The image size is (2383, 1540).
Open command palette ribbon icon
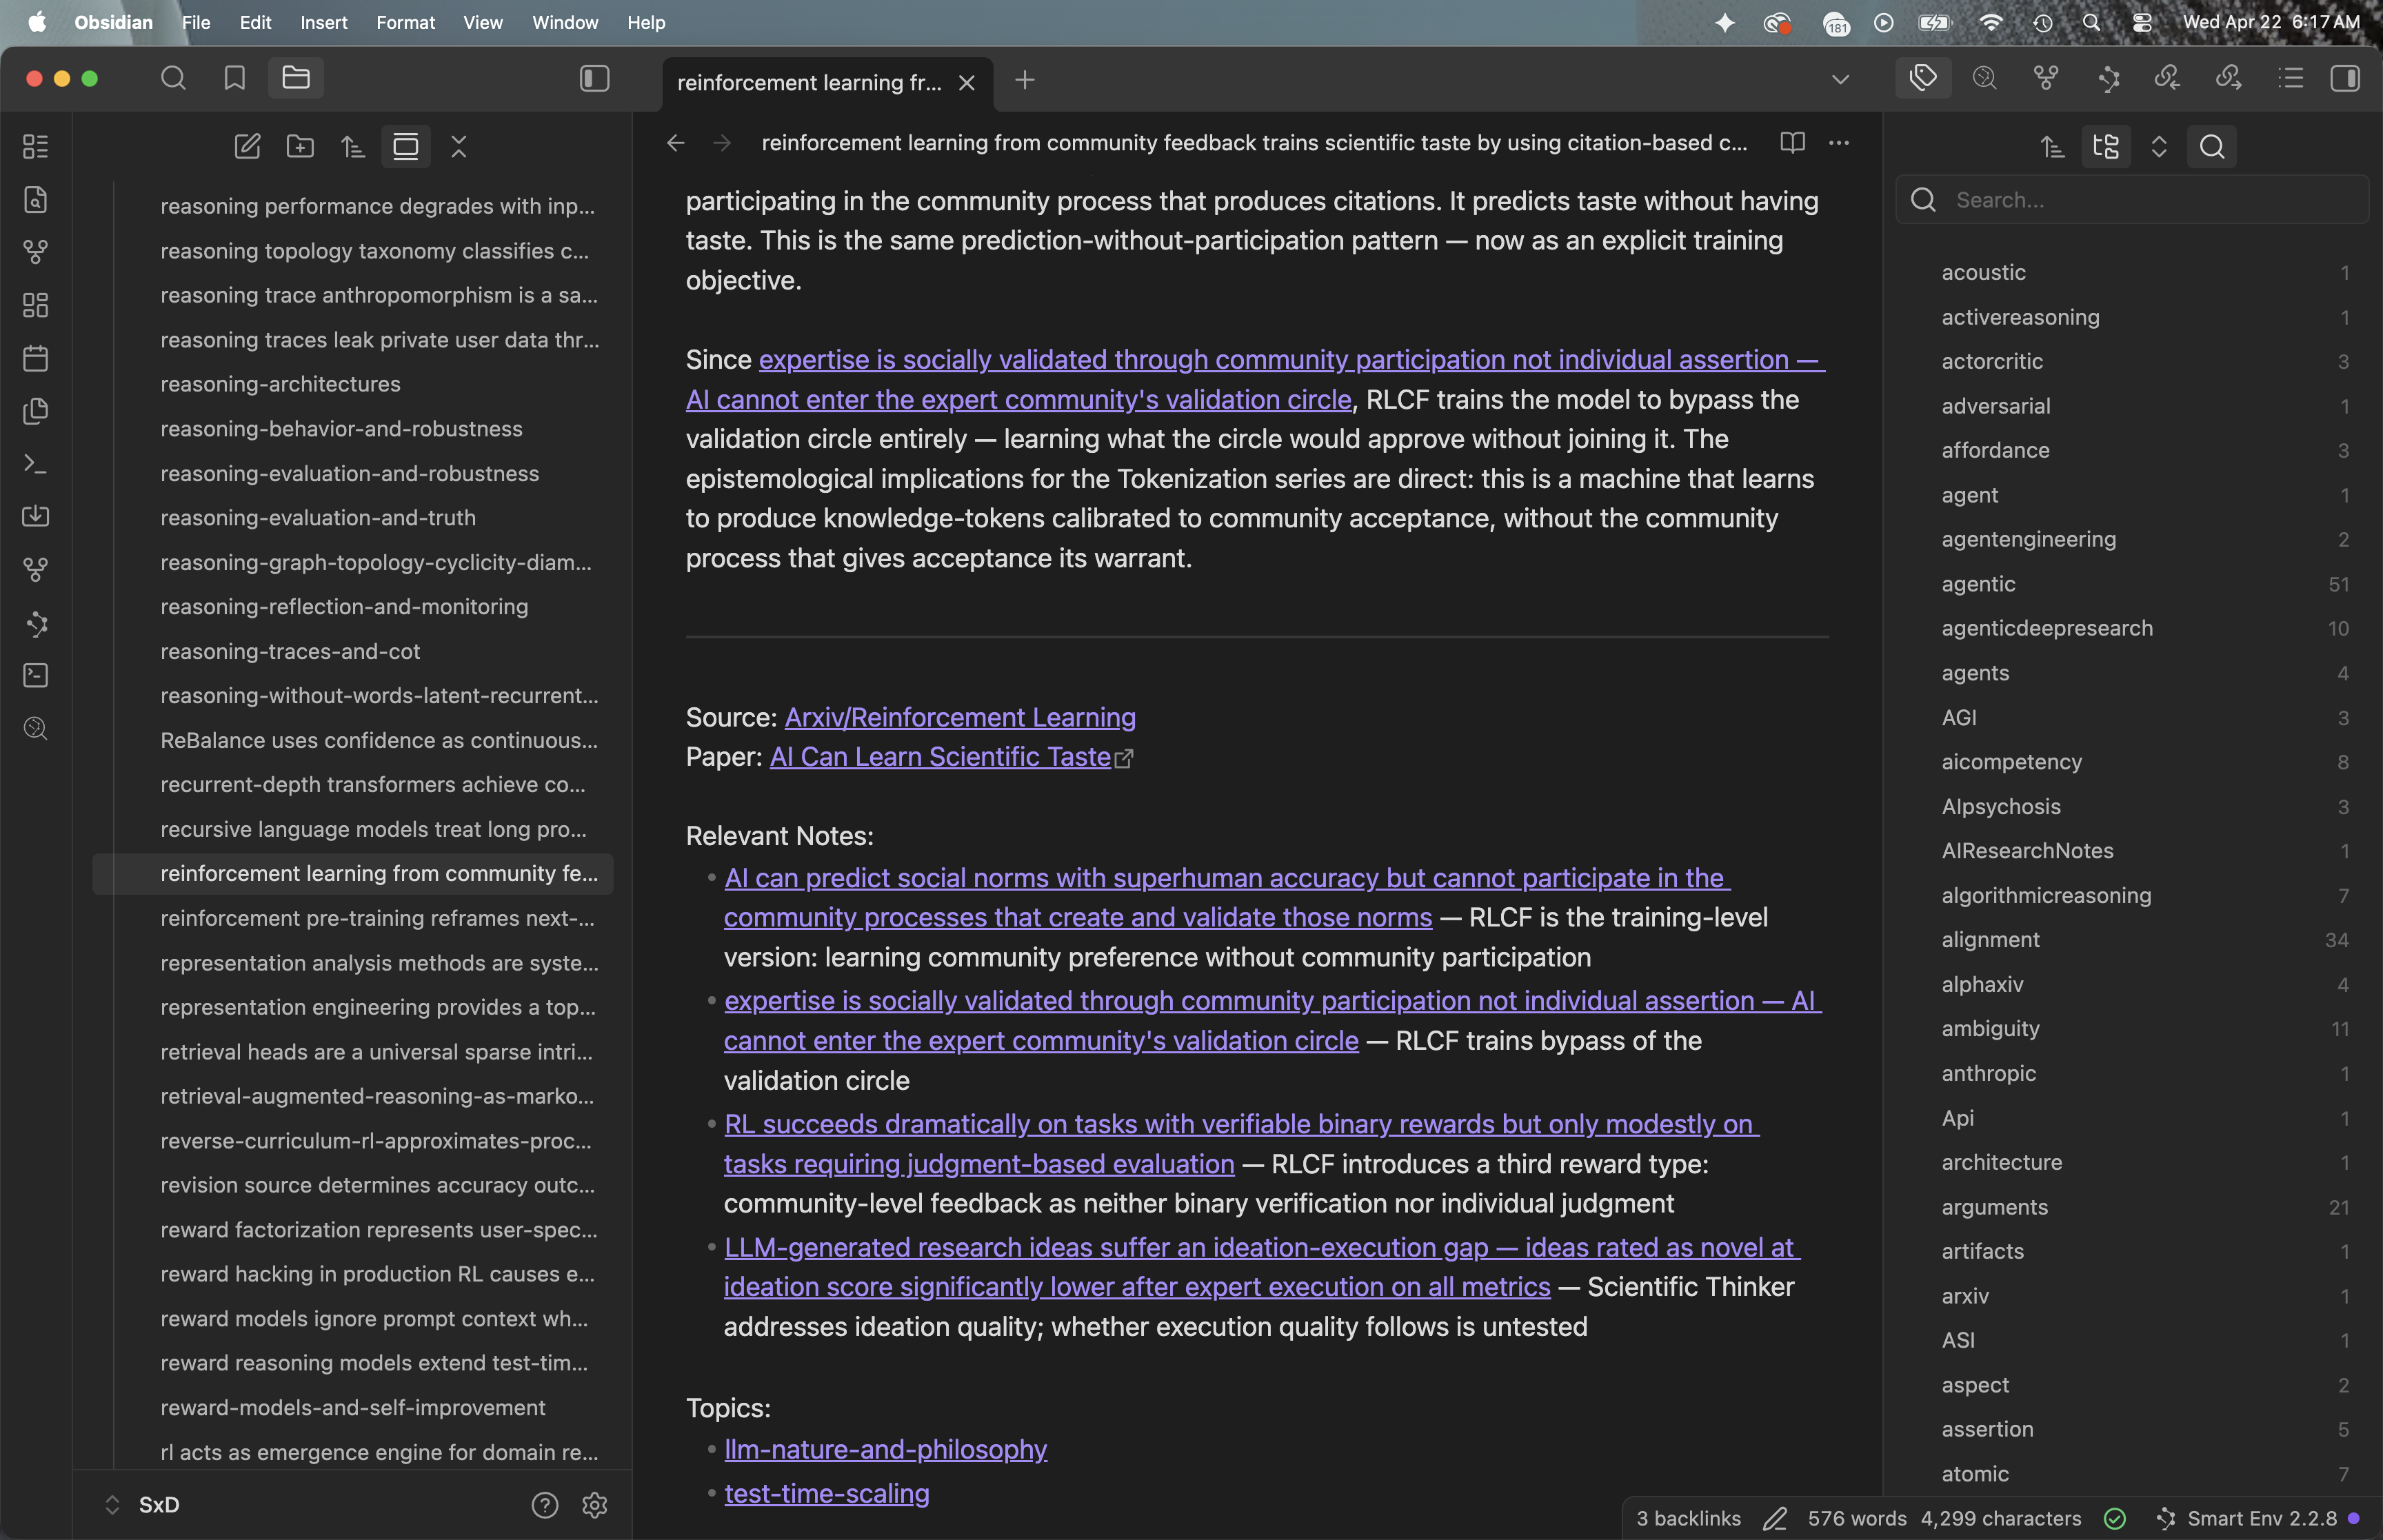[x=36, y=464]
